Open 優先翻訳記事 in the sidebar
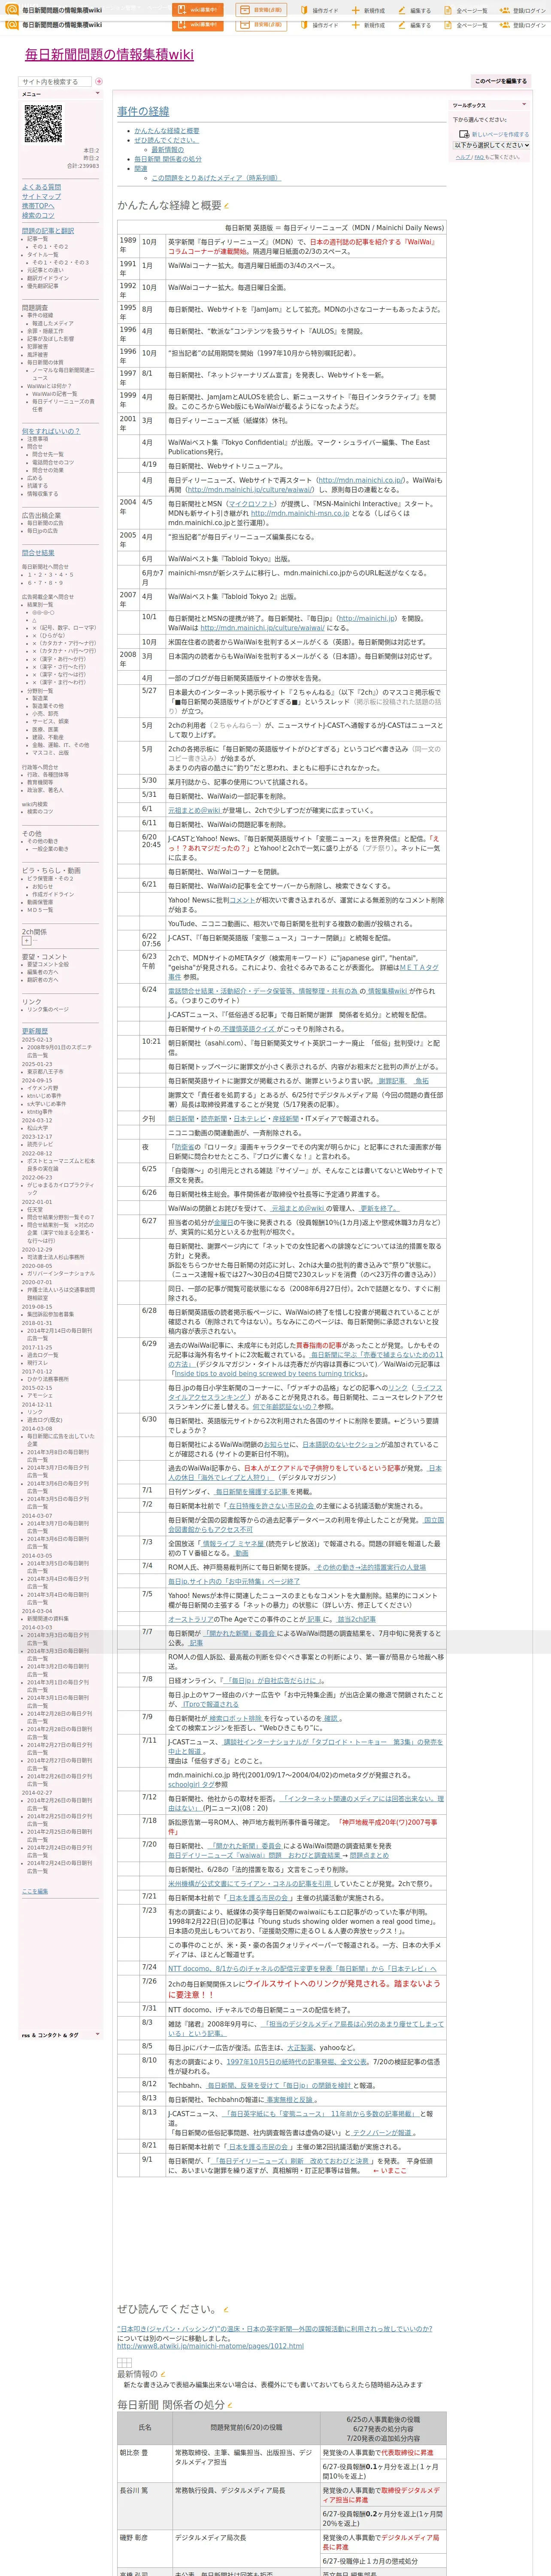Image resolution: width=551 pixels, height=2576 pixels. pyautogui.click(x=42, y=286)
